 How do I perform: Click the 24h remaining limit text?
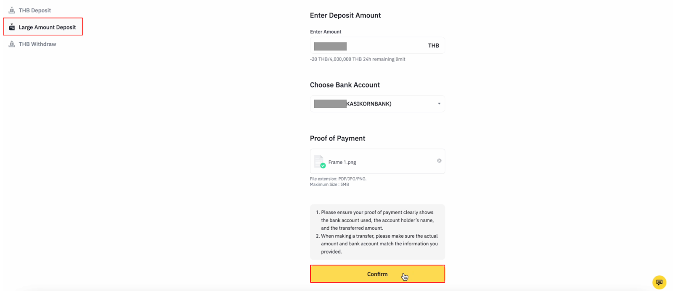(x=358, y=59)
